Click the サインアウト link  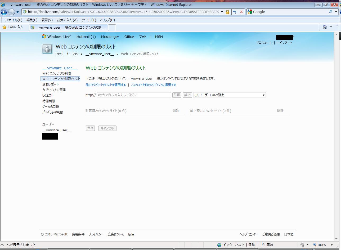(x=284, y=43)
